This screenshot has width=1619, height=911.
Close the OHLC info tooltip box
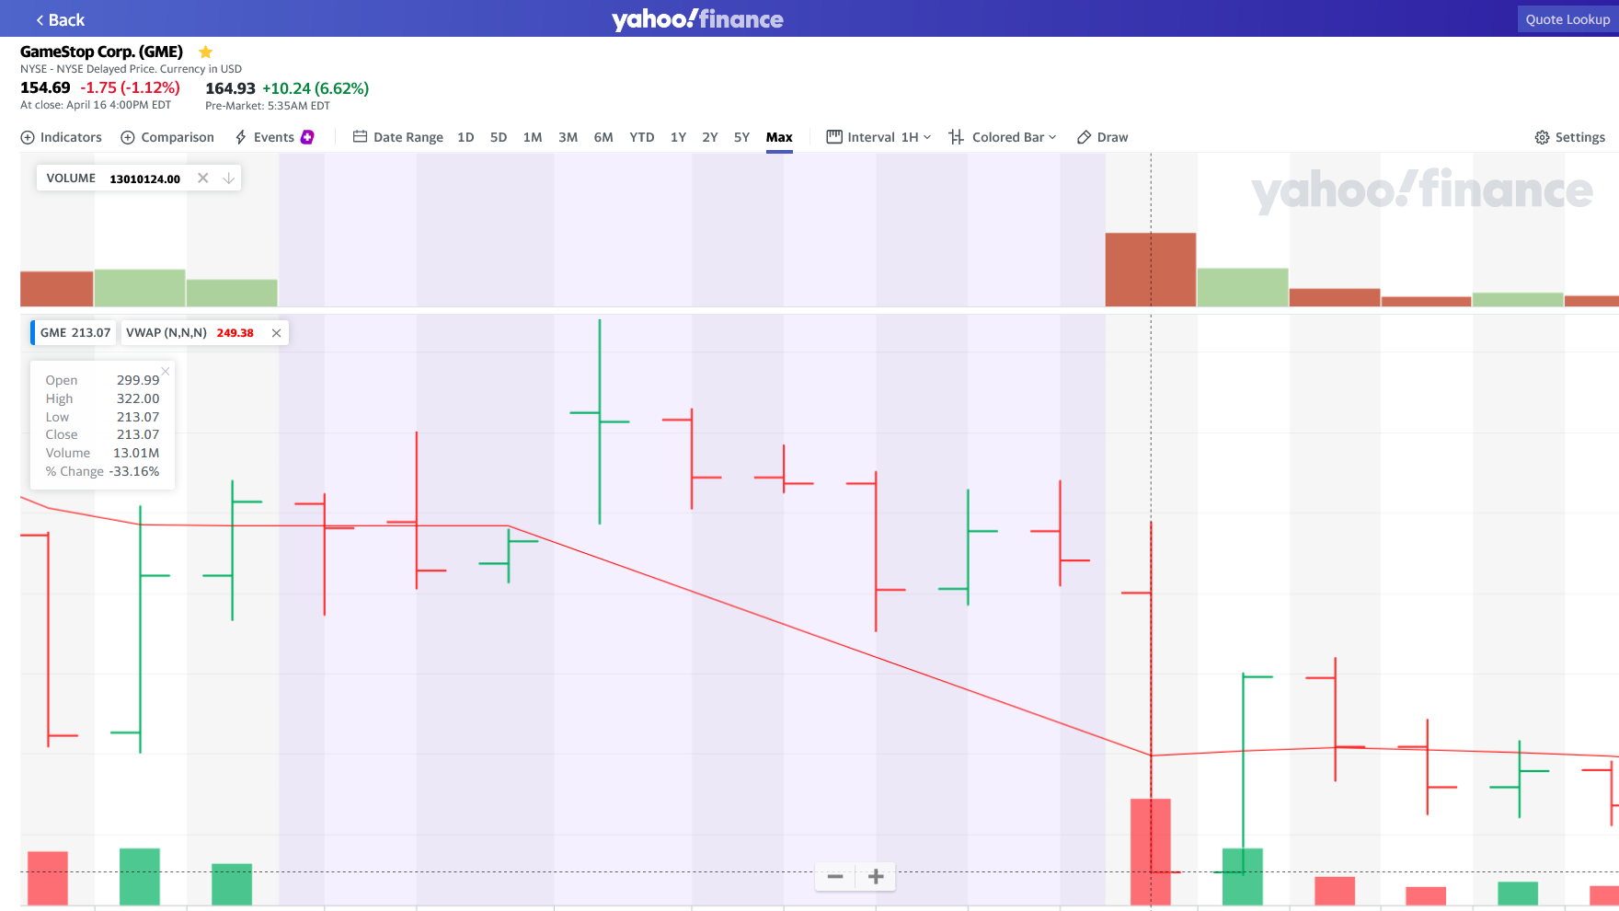pos(166,371)
